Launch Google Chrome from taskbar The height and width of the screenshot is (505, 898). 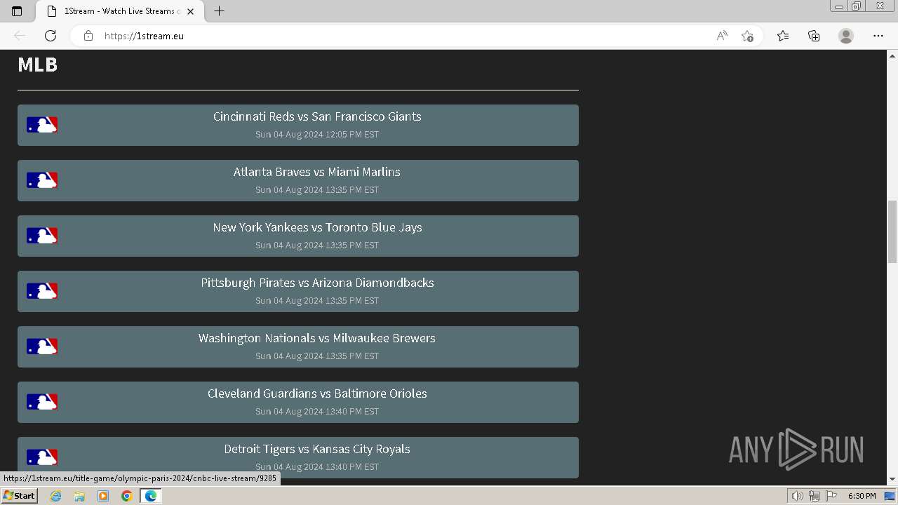[x=127, y=496]
